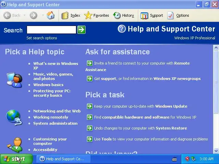The width and height of the screenshot is (219, 164).
Task: Open Undo changes with System Restore link
Action: [141, 128]
